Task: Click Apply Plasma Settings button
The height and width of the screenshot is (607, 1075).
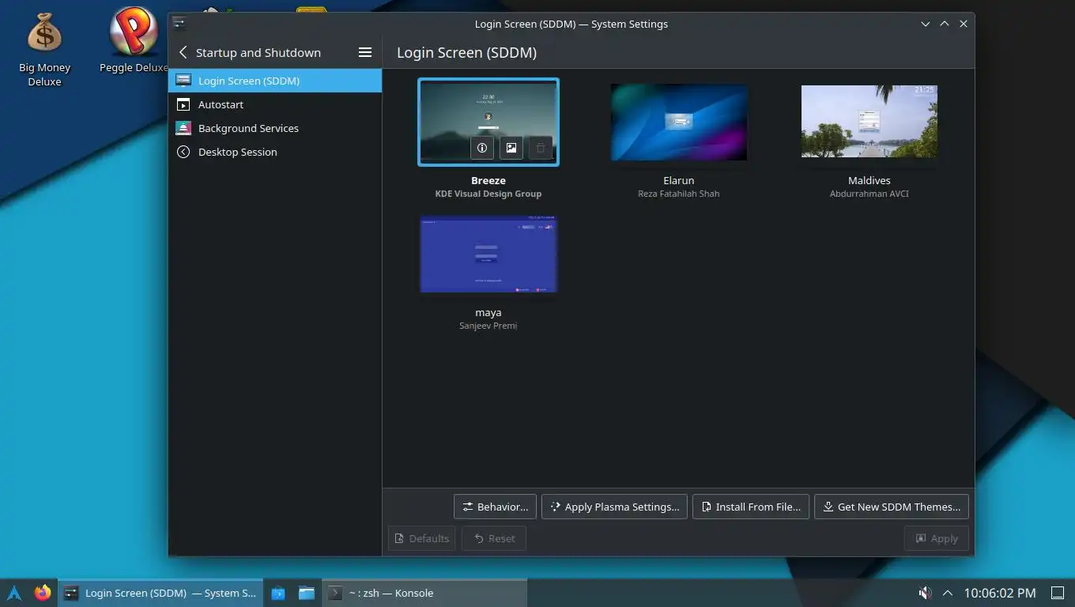Action: (x=614, y=507)
